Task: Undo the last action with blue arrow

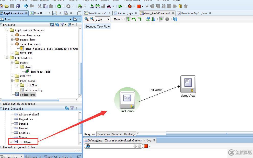Action: pyautogui.click(x=26, y=6)
